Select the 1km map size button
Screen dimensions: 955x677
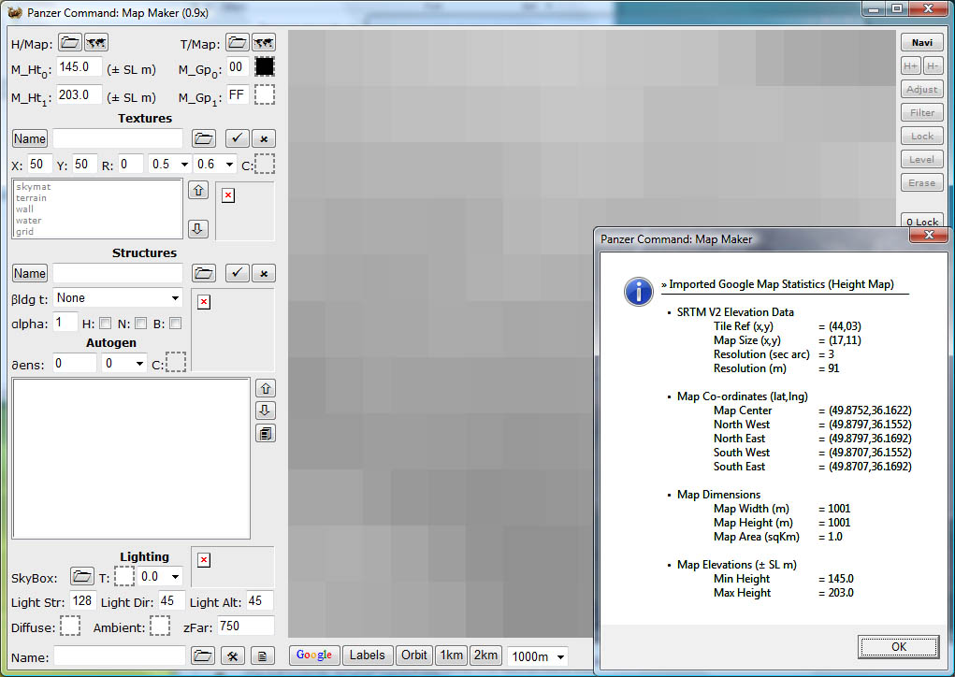[x=452, y=655]
